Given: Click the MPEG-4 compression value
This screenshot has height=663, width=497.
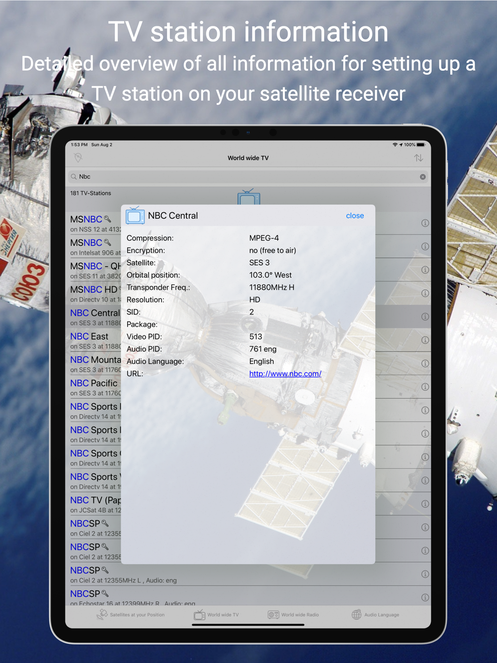Looking at the screenshot, I should point(264,238).
